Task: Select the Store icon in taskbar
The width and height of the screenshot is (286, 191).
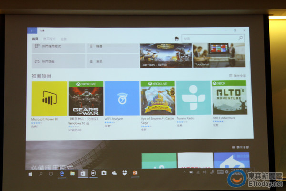Action: click(x=83, y=173)
